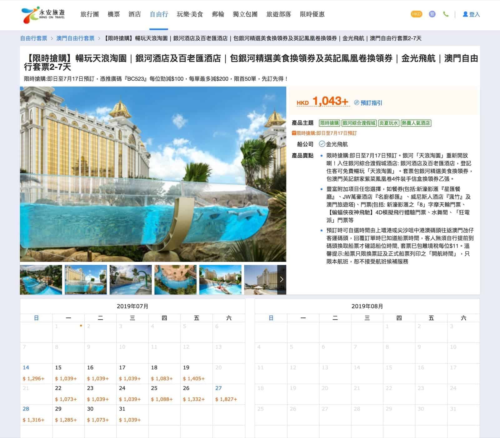Select the first gallery thumbnail
The image size is (500, 438).
pyautogui.click(x=41, y=280)
